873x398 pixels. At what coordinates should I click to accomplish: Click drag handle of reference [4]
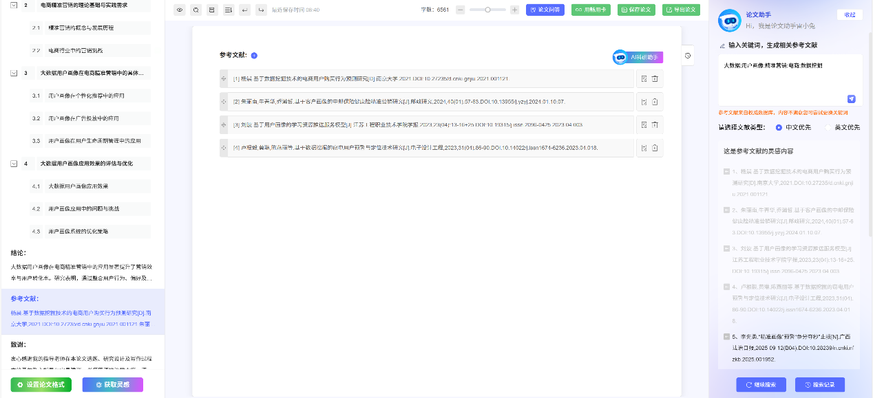[x=223, y=148]
